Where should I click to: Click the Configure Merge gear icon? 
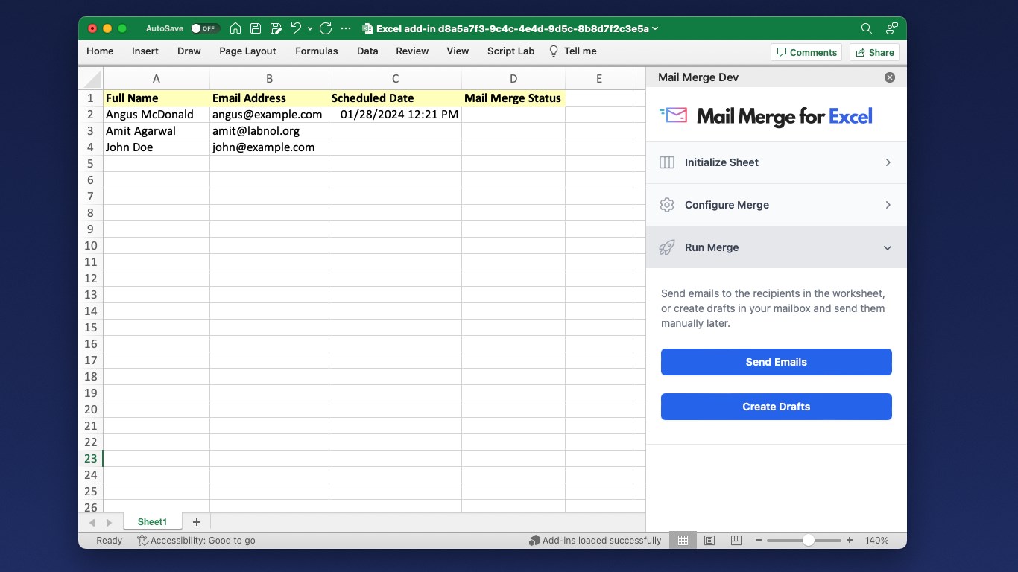(x=667, y=205)
